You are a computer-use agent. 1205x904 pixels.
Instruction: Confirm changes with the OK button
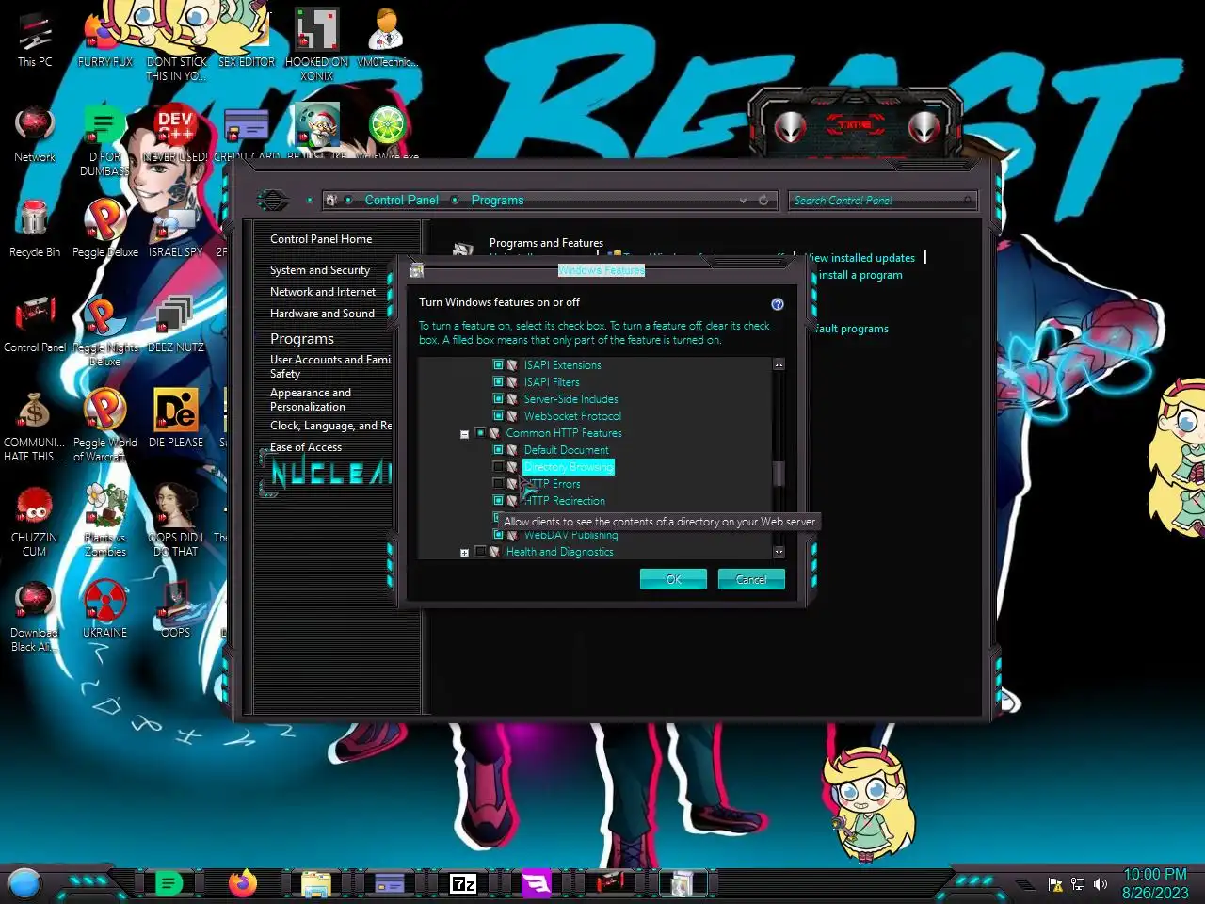(x=673, y=579)
